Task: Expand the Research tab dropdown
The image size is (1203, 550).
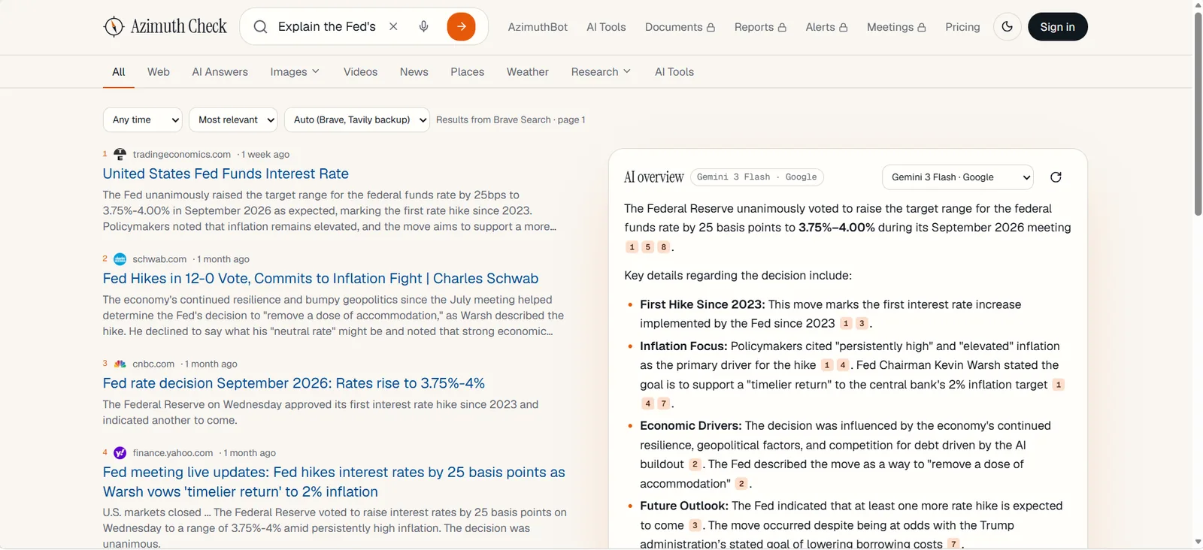Action: click(601, 72)
